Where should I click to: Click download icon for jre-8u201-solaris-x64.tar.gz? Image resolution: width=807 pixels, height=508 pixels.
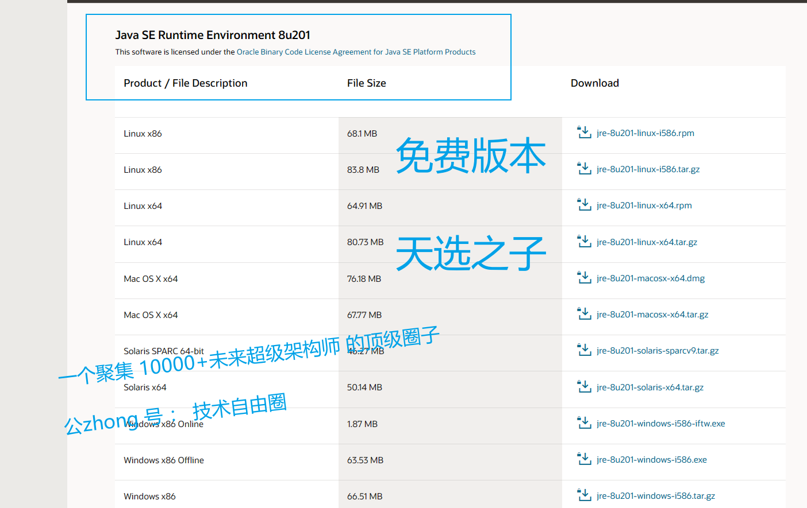(x=584, y=387)
